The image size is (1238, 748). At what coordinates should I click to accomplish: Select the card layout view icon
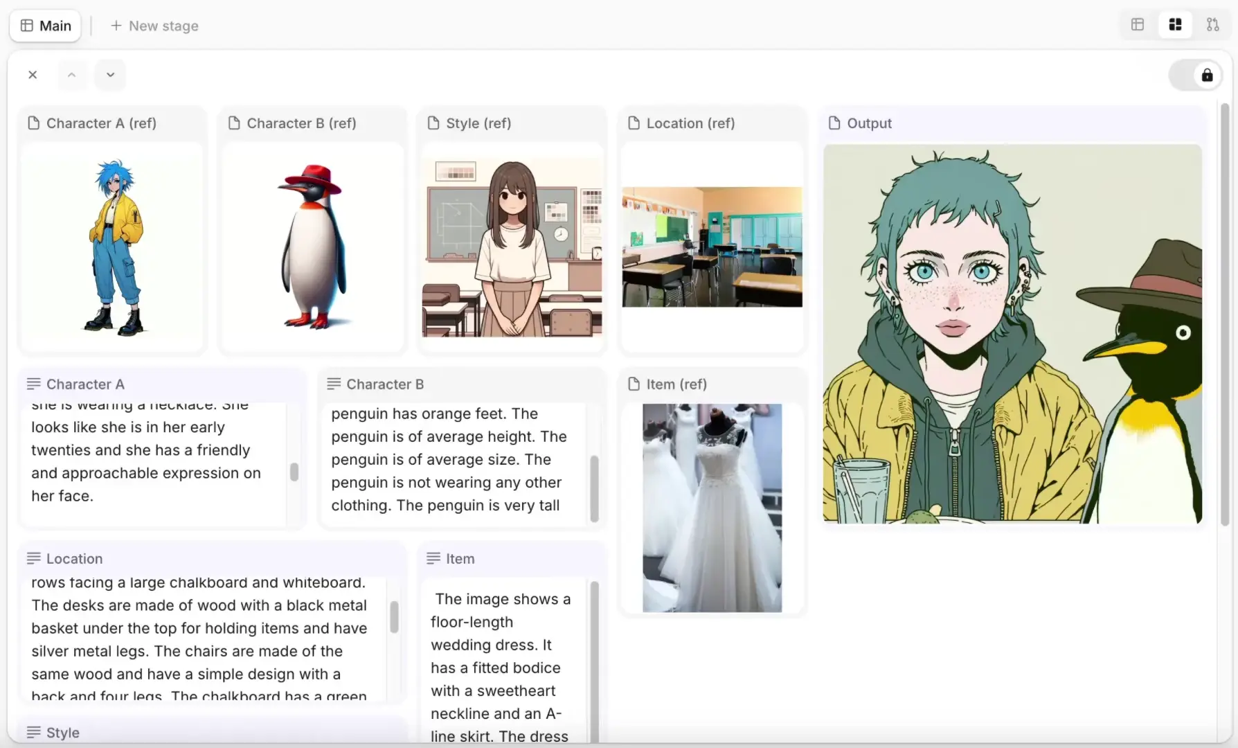1174,24
